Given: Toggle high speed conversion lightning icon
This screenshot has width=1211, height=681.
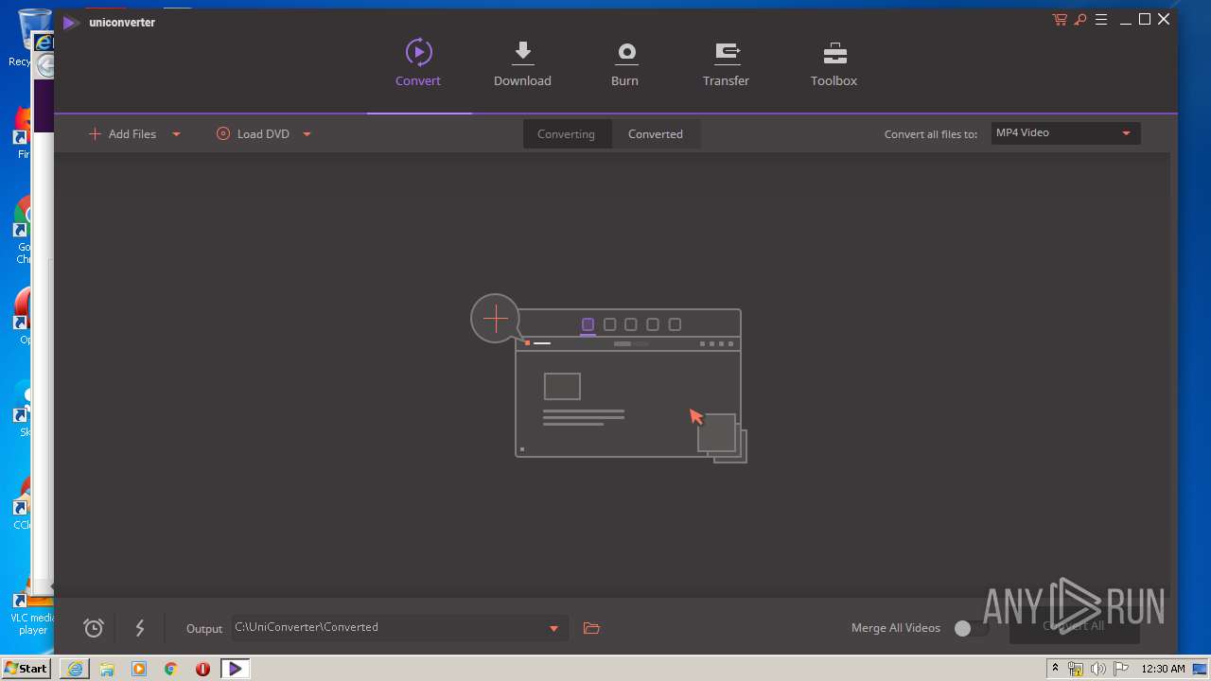Looking at the screenshot, I should 140,628.
